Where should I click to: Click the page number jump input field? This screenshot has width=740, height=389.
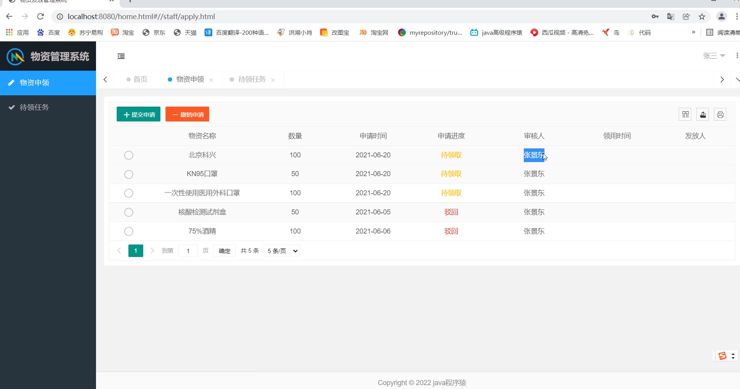pos(188,251)
